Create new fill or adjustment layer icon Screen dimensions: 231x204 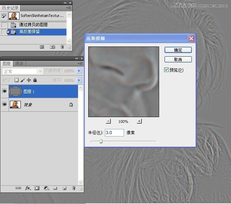(x=46, y=188)
